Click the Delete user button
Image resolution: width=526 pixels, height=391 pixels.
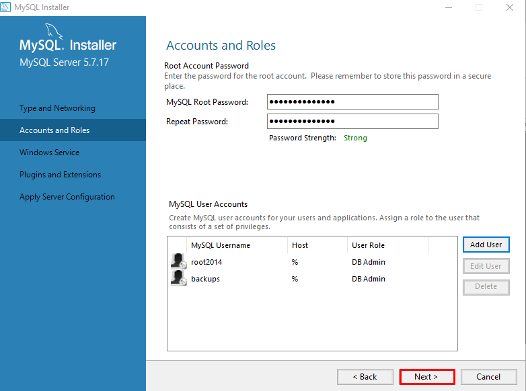pos(486,287)
